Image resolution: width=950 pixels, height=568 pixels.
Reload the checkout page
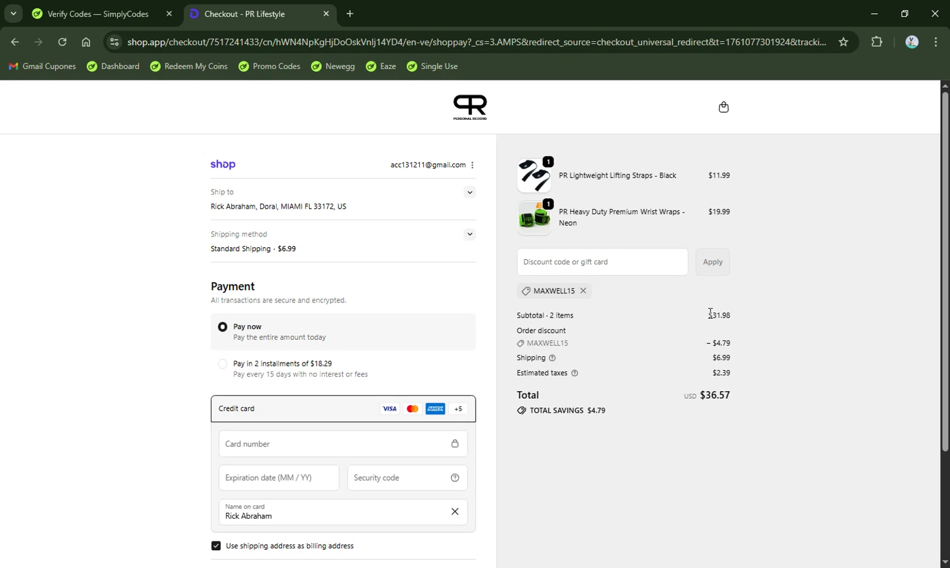[62, 42]
